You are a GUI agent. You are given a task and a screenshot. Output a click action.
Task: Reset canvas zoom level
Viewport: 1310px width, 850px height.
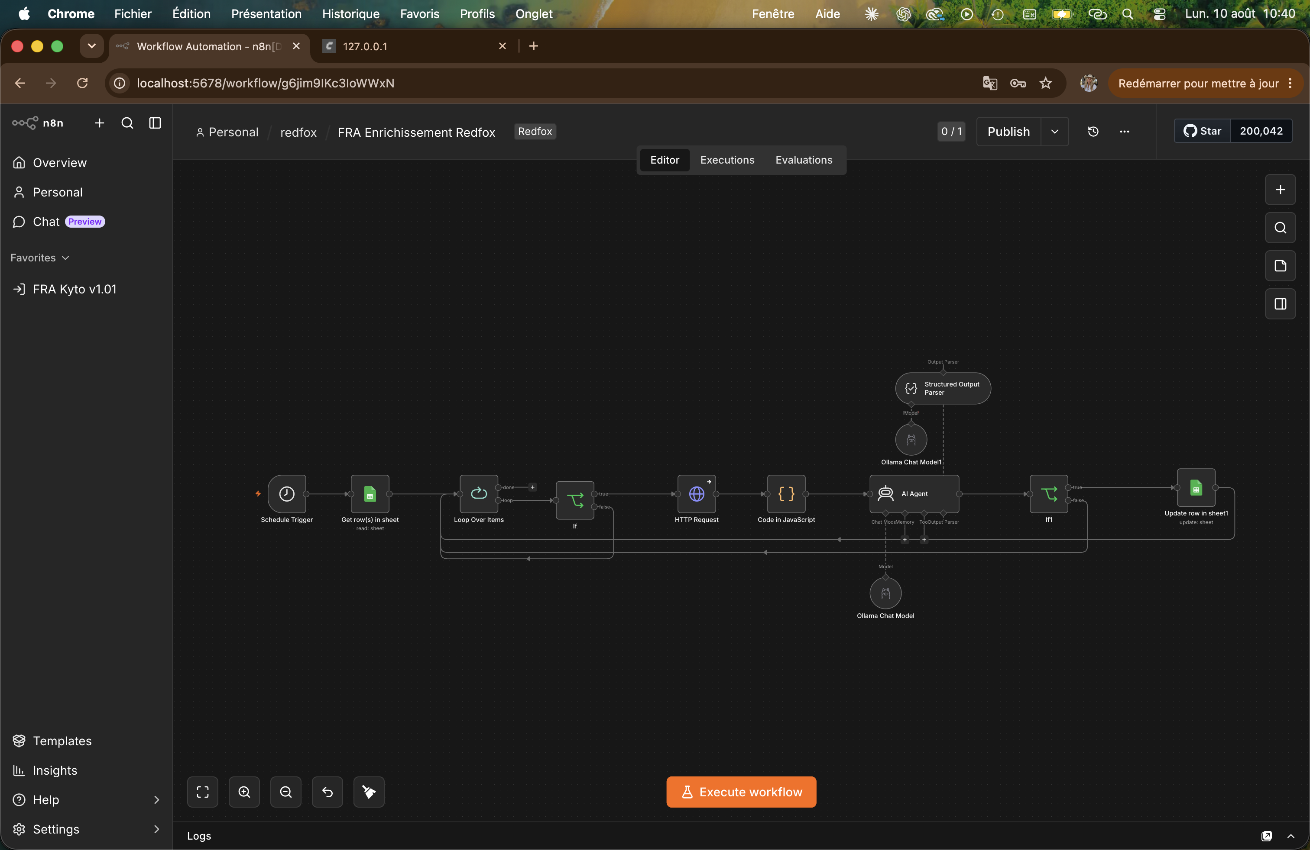click(327, 792)
